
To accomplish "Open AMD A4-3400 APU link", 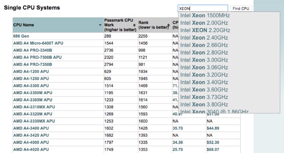I will pyautogui.click(x=31, y=128).
